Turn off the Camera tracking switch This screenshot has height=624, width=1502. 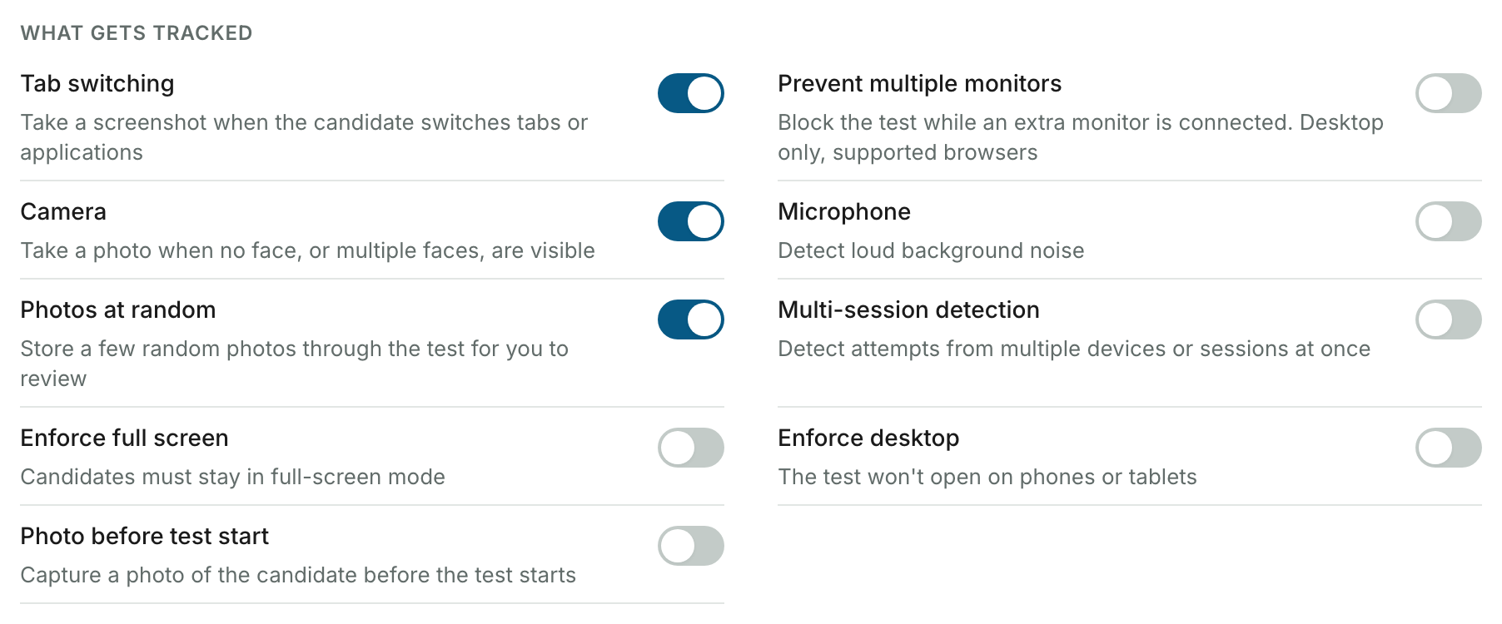[x=690, y=221]
